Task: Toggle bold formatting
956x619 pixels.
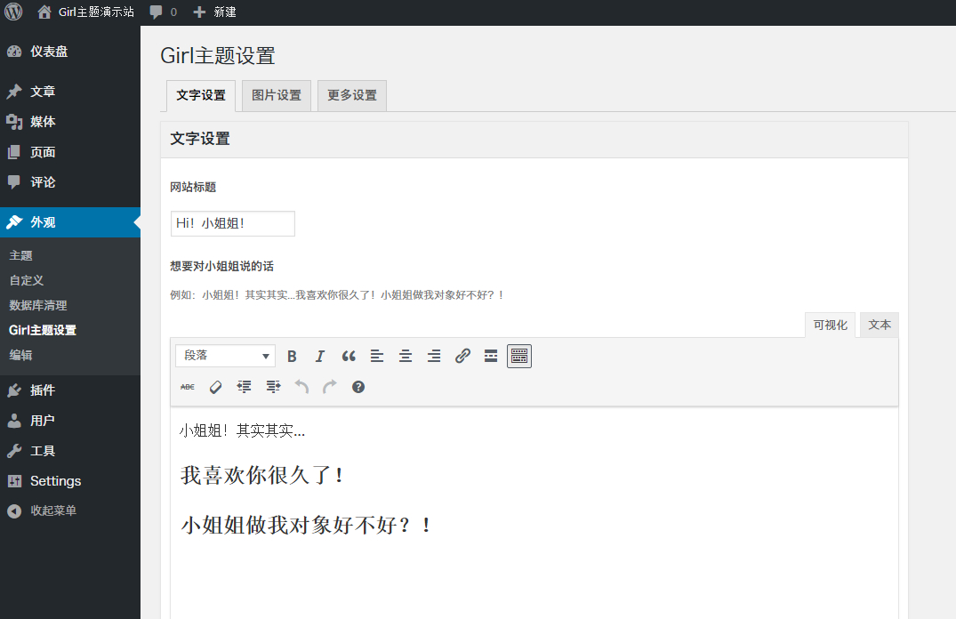Action: pos(292,356)
